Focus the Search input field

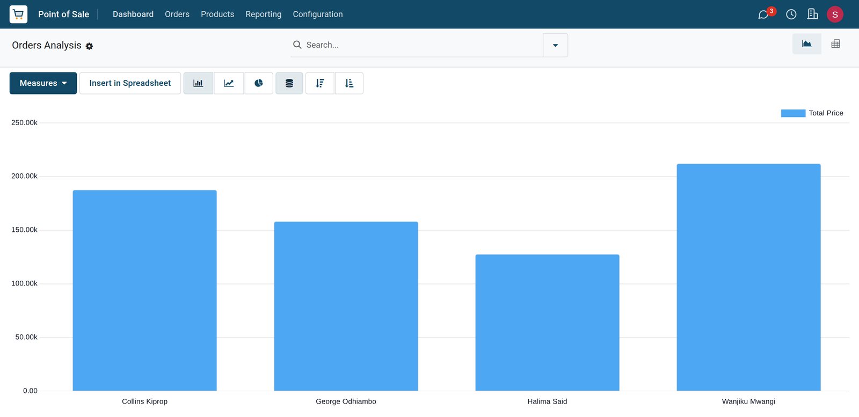[423, 45]
